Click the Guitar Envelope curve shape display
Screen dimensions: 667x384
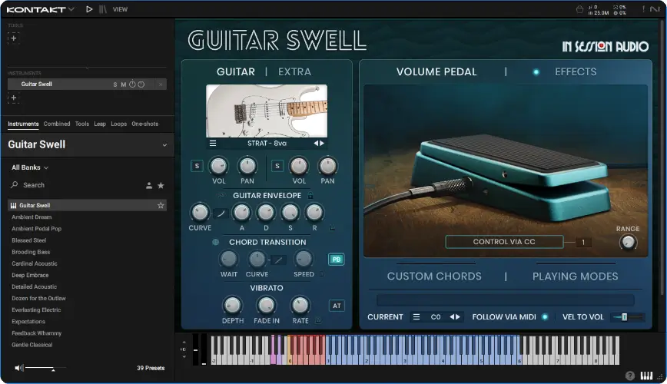(x=221, y=213)
